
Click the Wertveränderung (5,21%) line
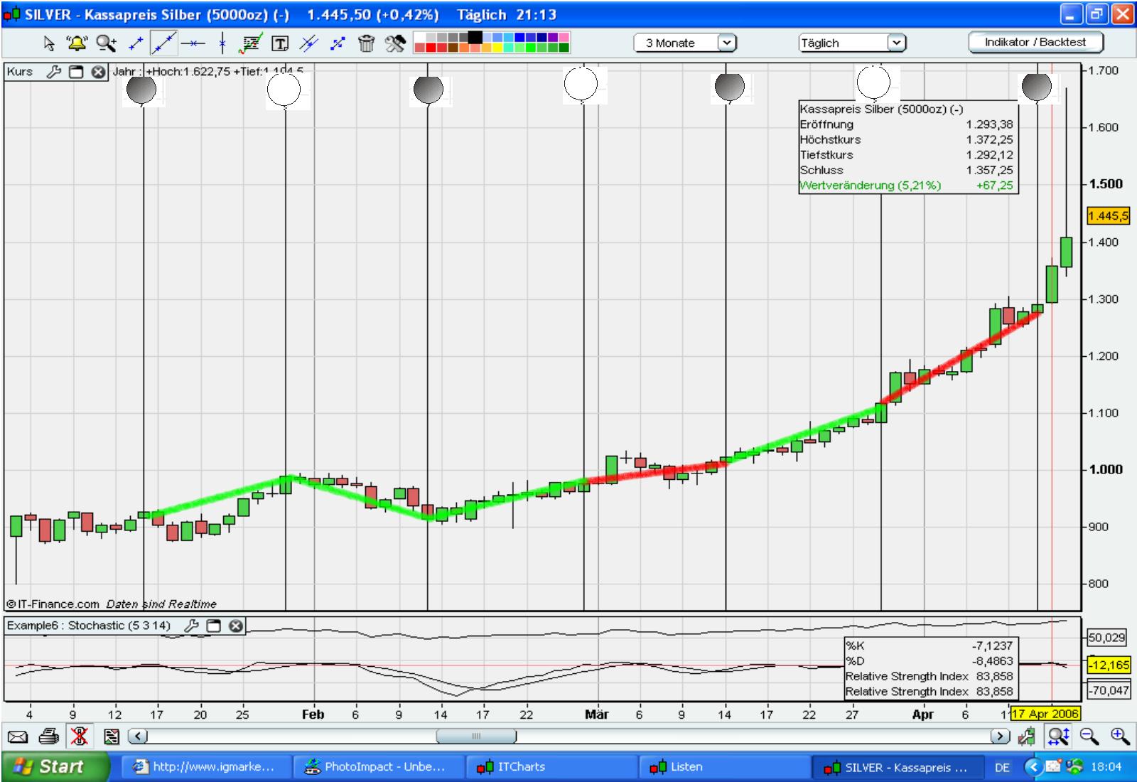(907, 186)
